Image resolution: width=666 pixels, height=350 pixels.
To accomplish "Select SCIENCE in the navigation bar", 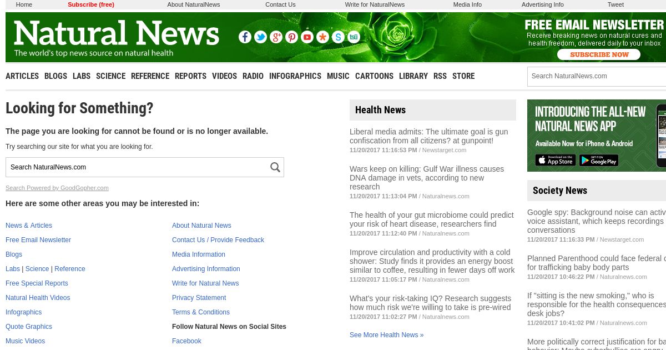I will pos(110,76).
